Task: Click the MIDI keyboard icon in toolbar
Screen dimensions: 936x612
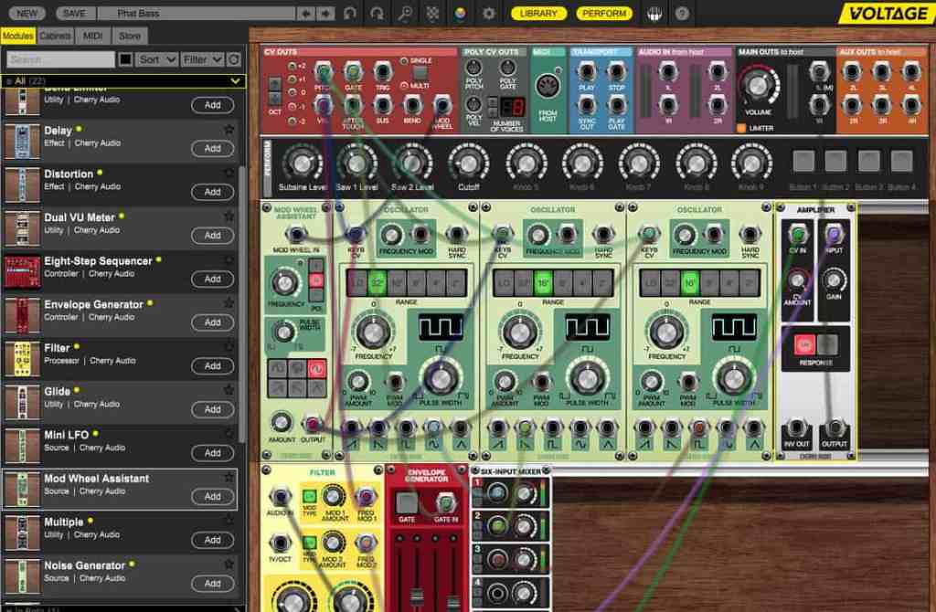Action: pyautogui.click(x=654, y=14)
